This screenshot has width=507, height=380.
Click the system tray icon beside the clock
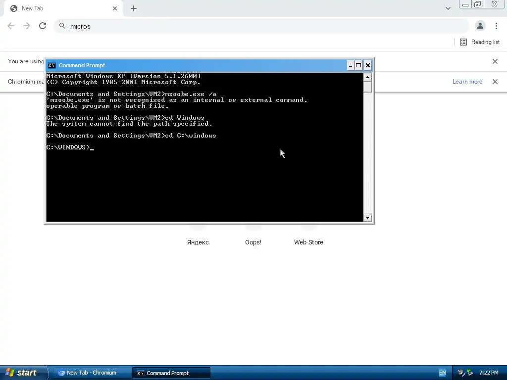[470, 373]
